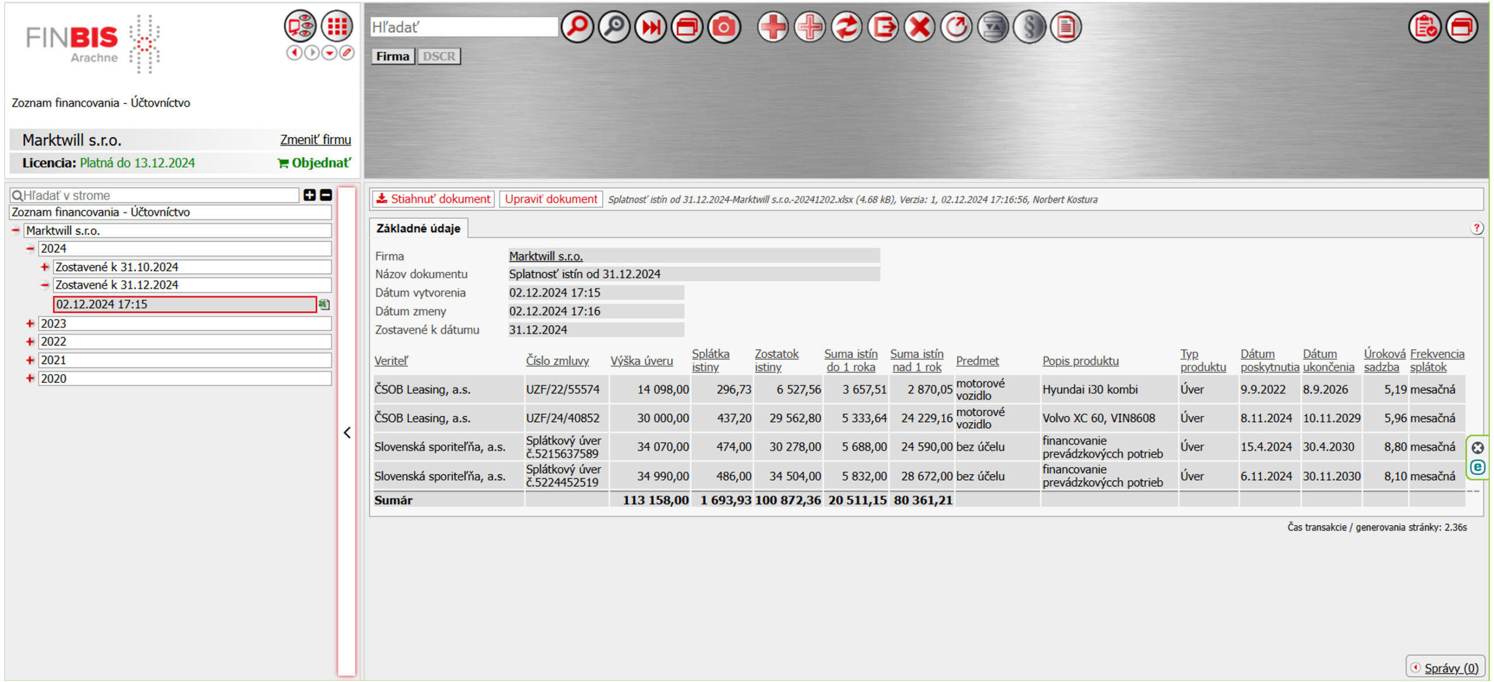1494x682 pixels.
Task: Click the red magnifier search icon
Action: pos(577,27)
